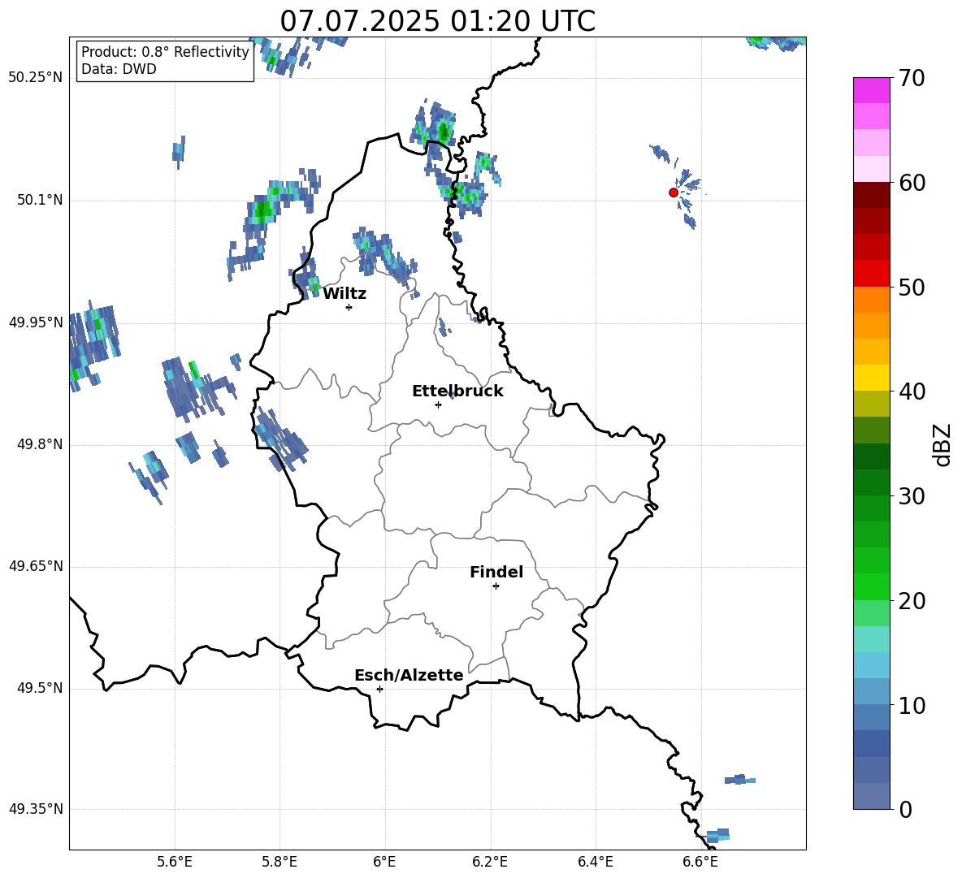Pick the dark green colorbar segment near 30
Image resolution: width=962 pixels, height=878 pixels.
click(871, 482)
